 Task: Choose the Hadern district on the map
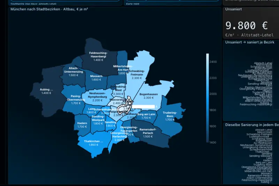coord(82,125)
